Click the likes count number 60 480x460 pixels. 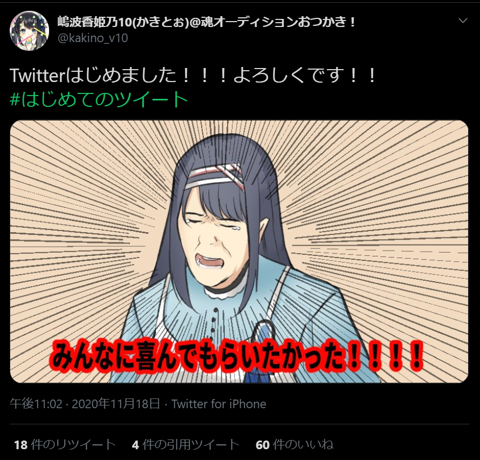[x=263, y=445]
